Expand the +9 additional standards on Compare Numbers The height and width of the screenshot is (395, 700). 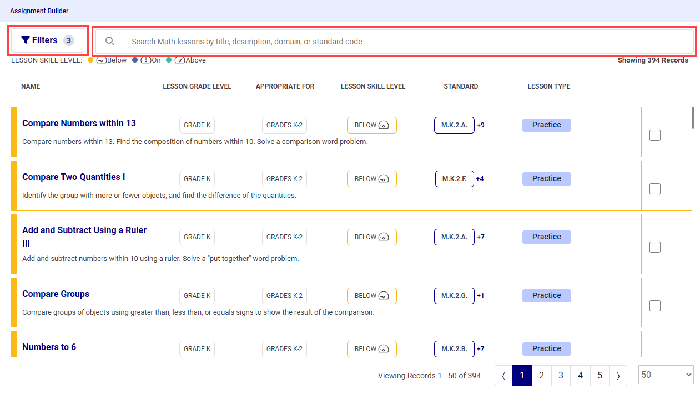coord(480,125)
